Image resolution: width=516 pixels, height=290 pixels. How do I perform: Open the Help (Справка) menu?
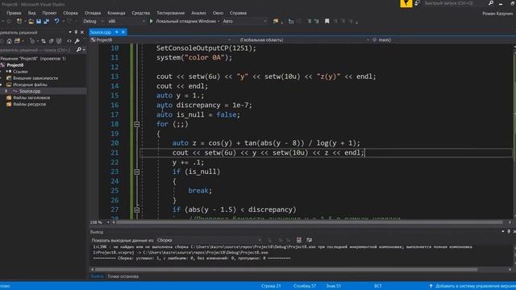pos(238,13)
